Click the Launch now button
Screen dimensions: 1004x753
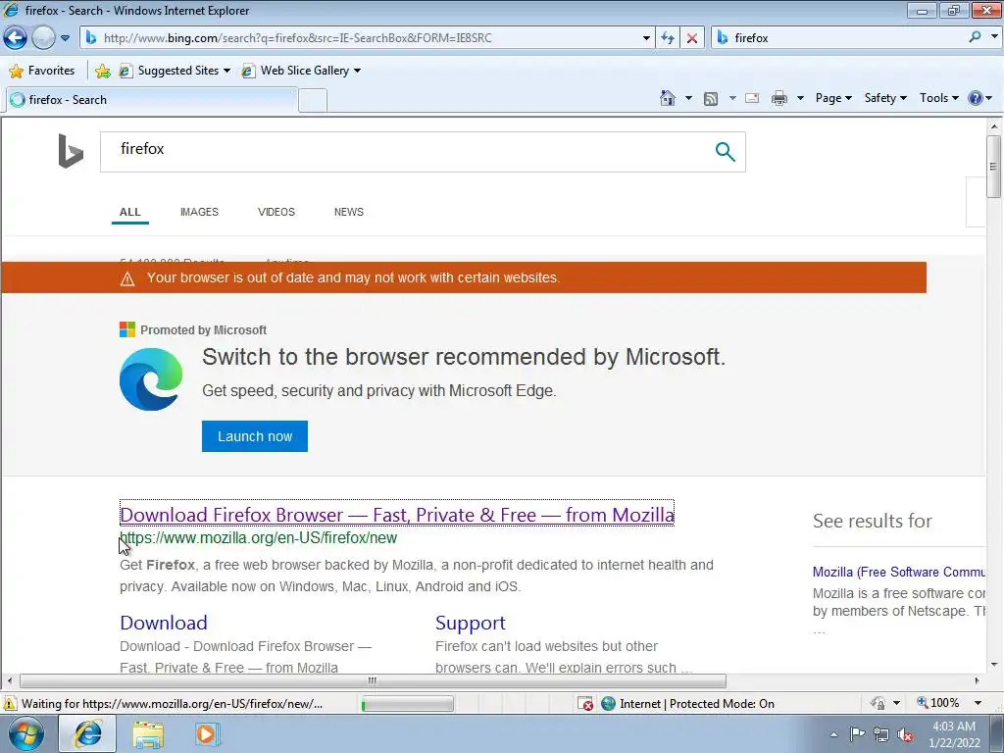[x=255, y=436]
